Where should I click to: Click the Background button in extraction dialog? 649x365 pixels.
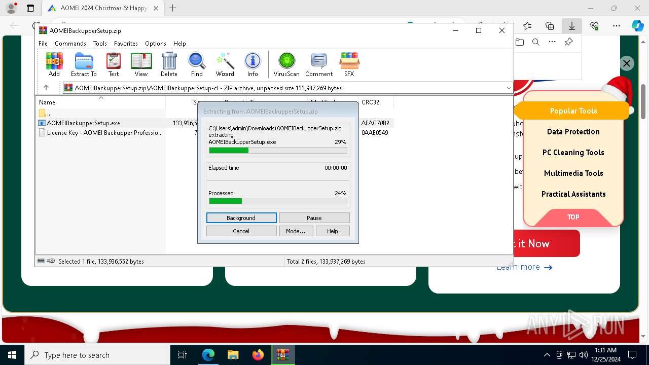(241, 218)
